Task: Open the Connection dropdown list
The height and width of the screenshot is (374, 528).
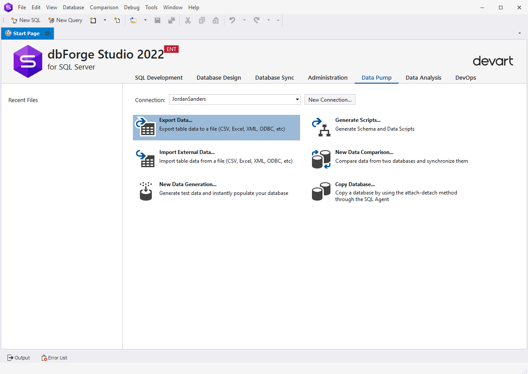Action: [x=297, y=99]
